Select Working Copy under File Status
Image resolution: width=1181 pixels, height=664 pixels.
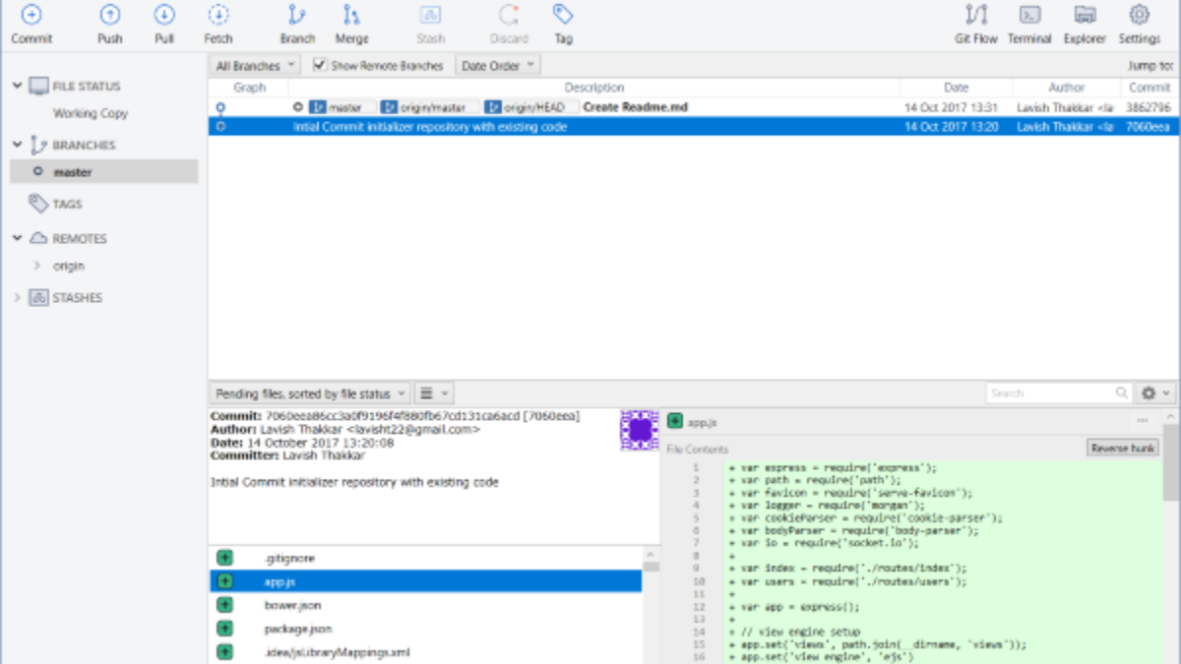[91, 113]
